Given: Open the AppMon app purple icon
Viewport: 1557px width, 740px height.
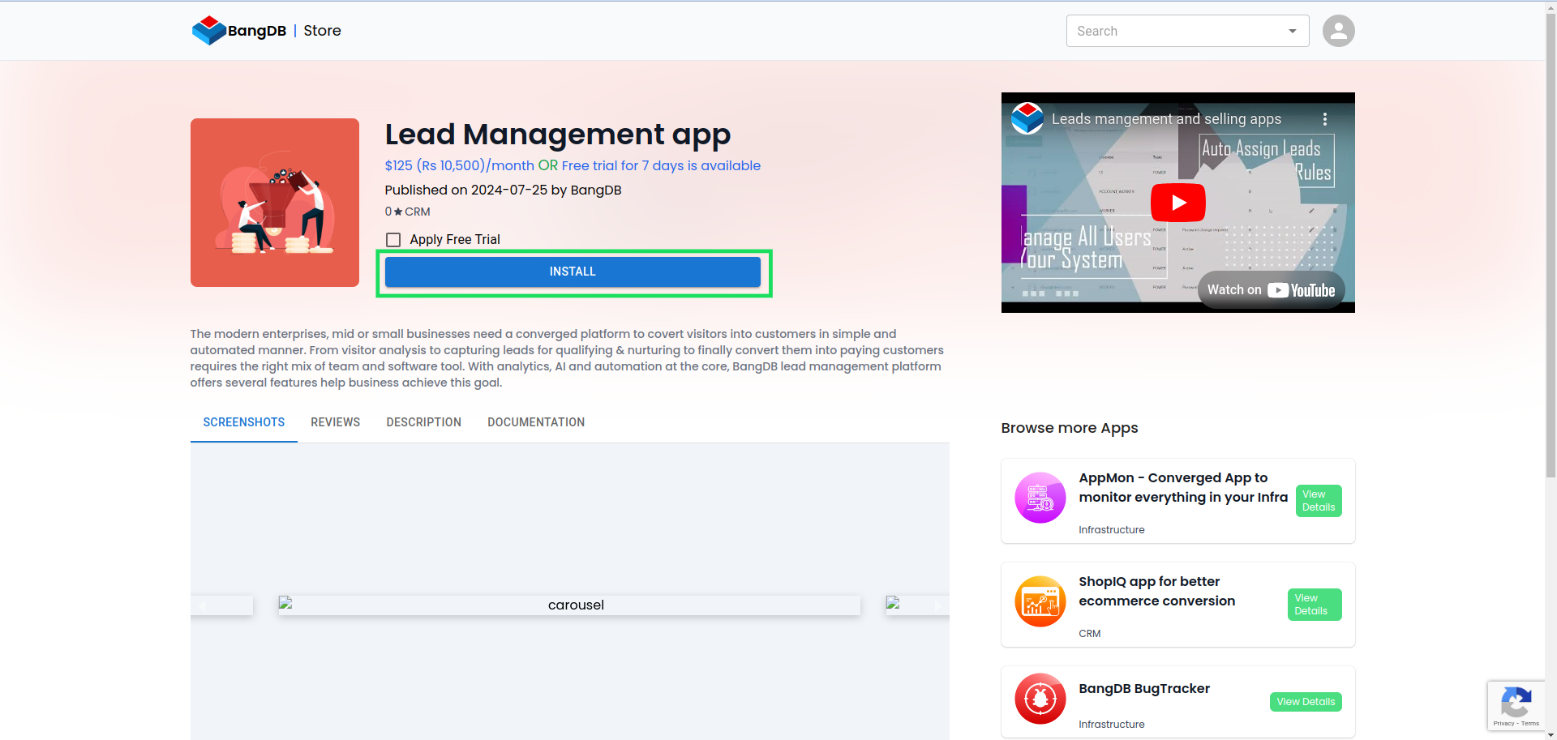Looking at the screenshot, I should tap(1040, 497).
